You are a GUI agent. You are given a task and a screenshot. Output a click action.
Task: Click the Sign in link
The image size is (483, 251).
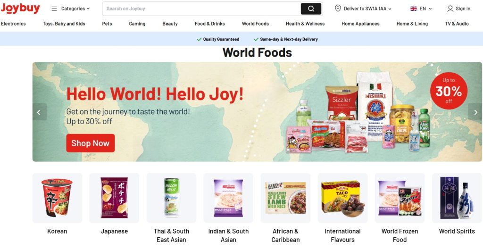(463, 8)
